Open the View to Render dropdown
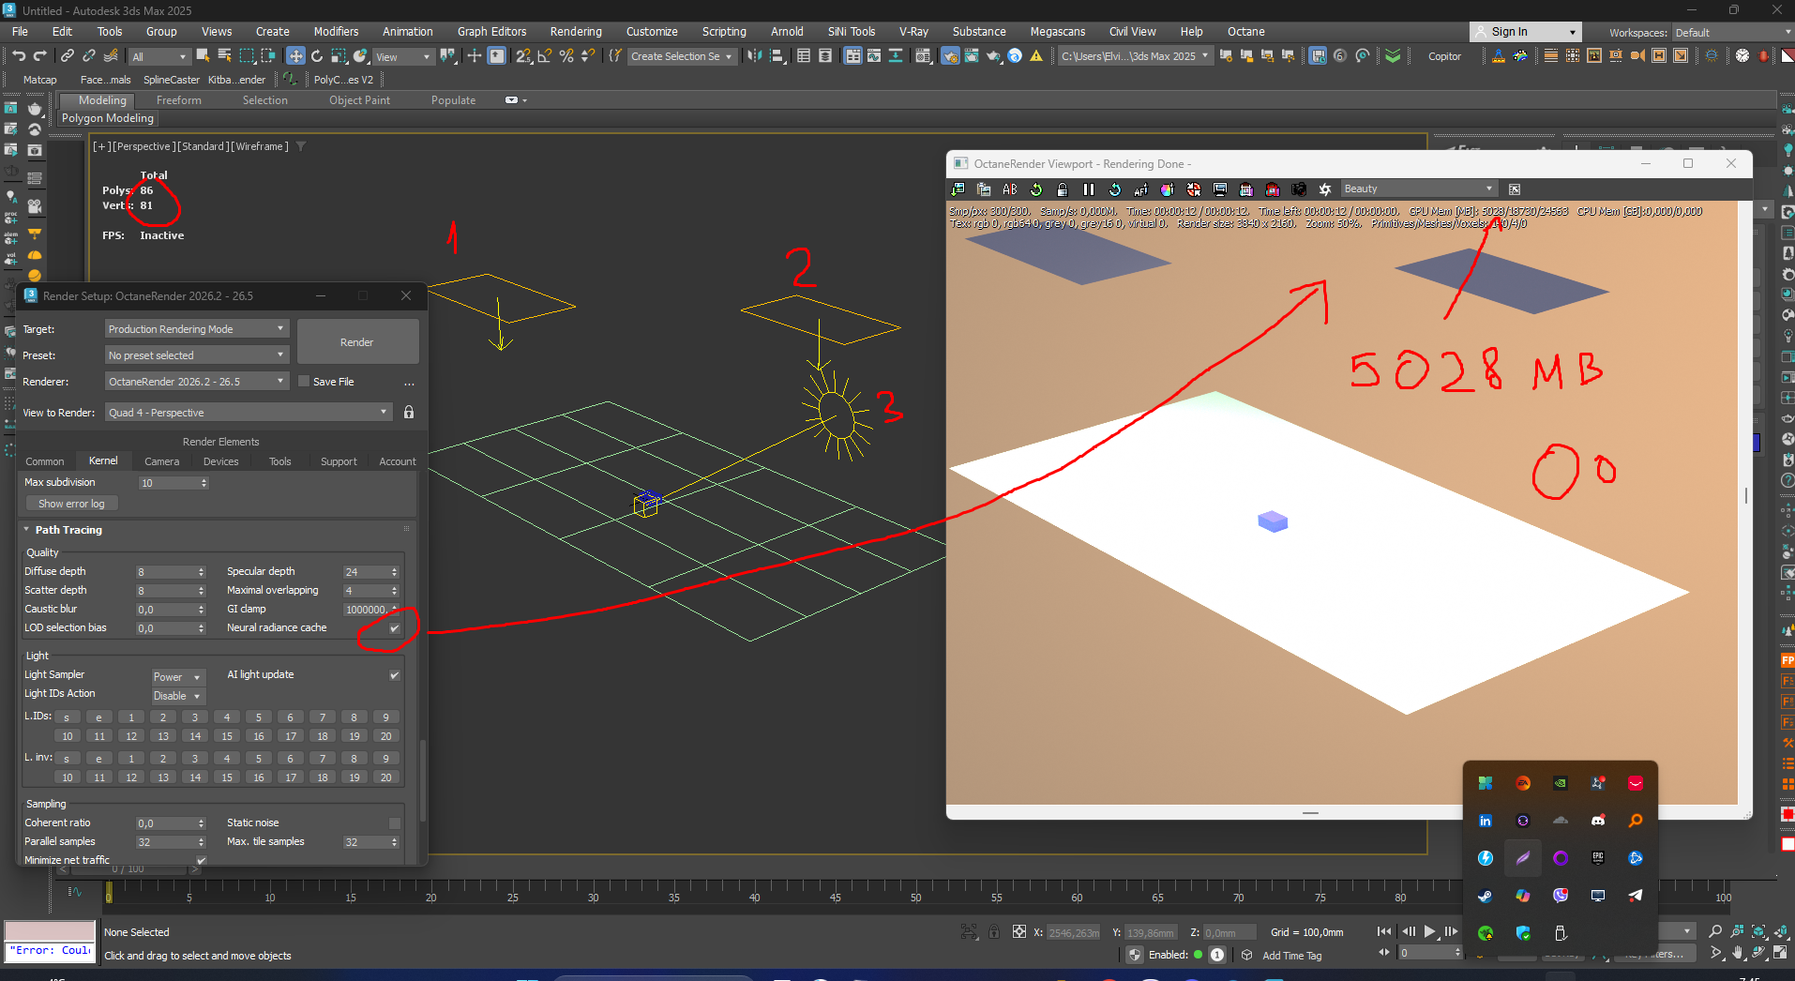 [x=248, y=413]
